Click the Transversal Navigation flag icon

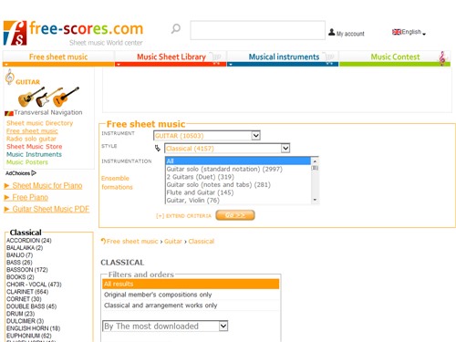pos(9,113)
